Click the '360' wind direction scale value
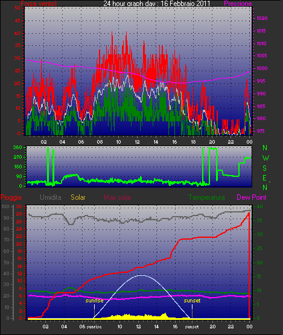 [x=17, y=147]
